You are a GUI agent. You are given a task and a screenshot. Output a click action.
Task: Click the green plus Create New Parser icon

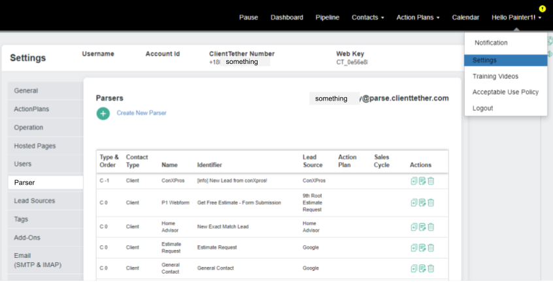pos(103,114)
